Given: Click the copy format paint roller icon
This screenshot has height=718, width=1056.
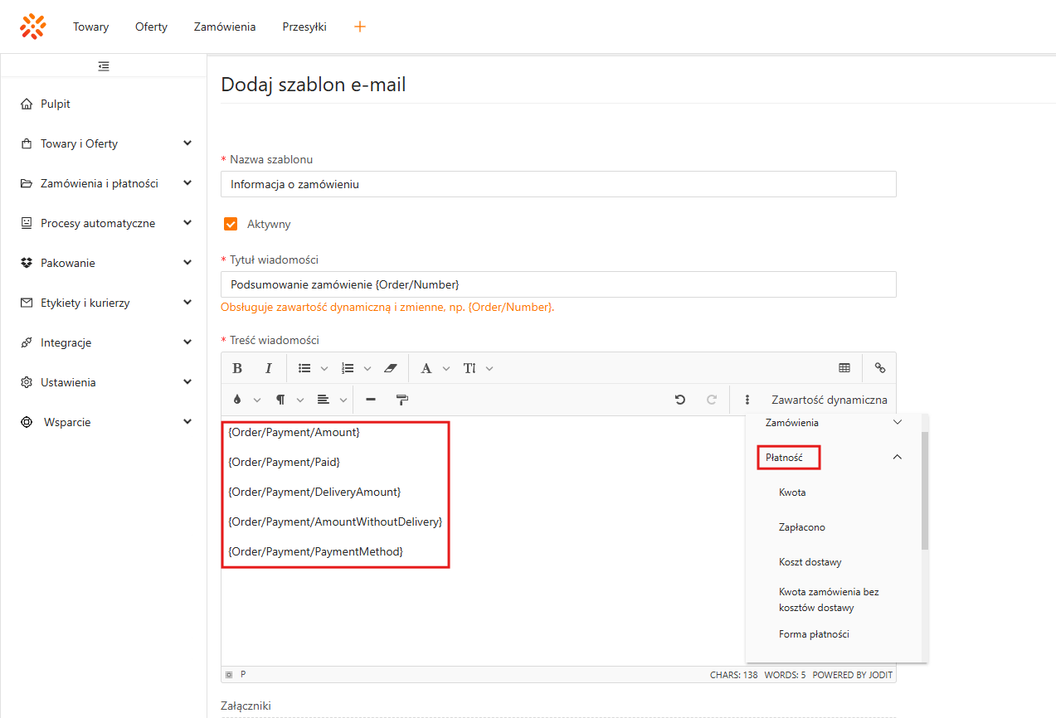Looking at the screenshot, I should tap(402, 400).
